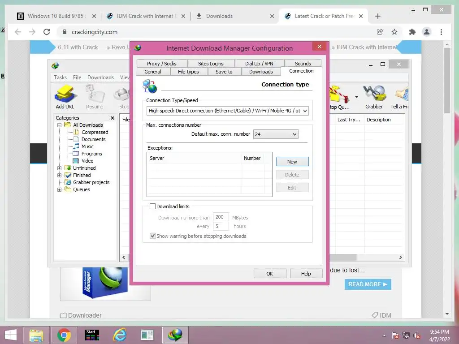Collapse the All Downloads tree node
The image size is (459, 344).
(60, 125)
